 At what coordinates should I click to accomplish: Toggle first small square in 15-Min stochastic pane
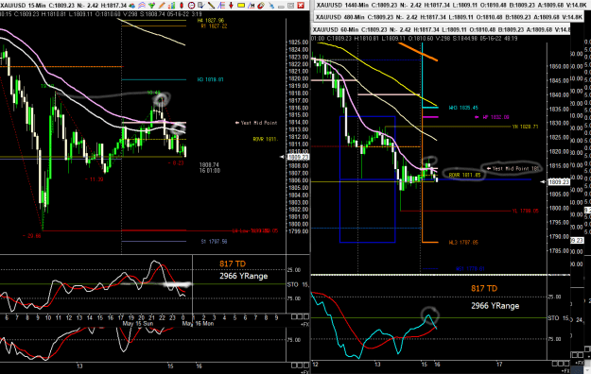point(294,317)
